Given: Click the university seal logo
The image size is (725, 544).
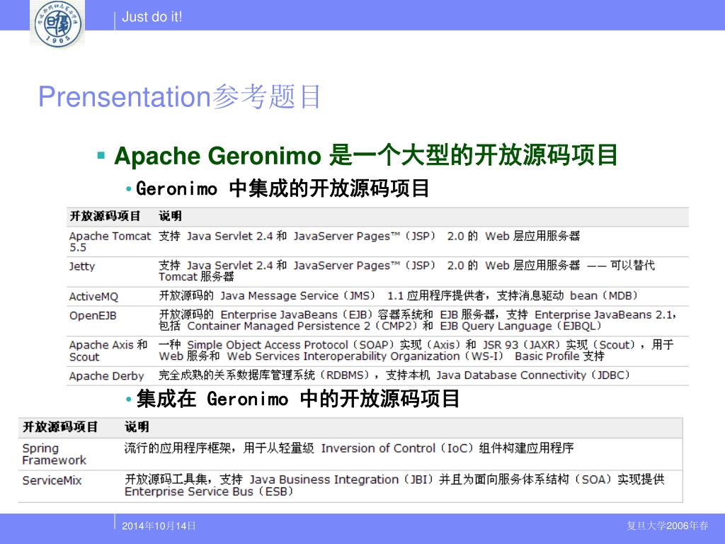Looking at the screenshot, I should coord(57,23).
